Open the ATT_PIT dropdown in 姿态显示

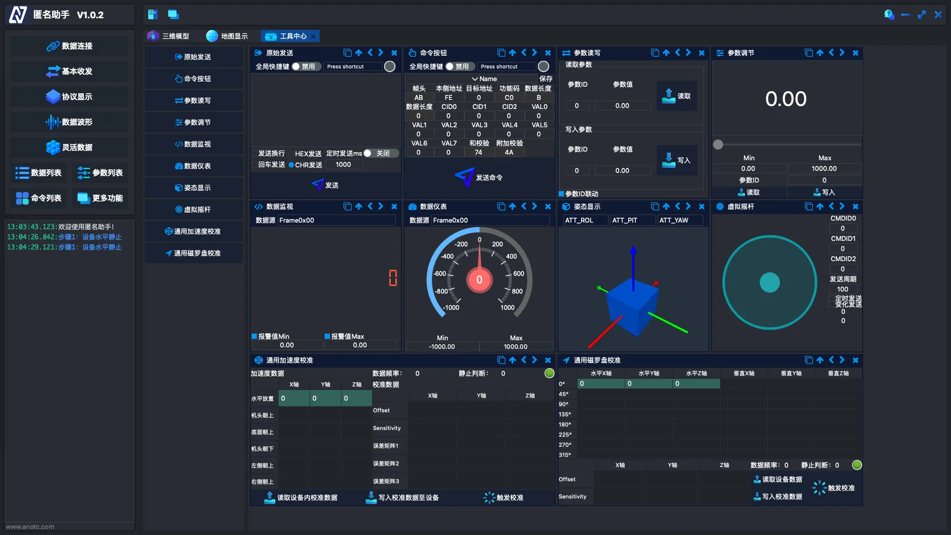click(633, 220)
